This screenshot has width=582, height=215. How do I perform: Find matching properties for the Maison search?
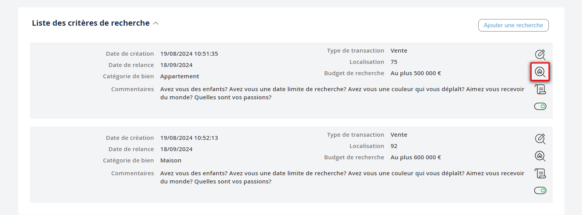540,156
